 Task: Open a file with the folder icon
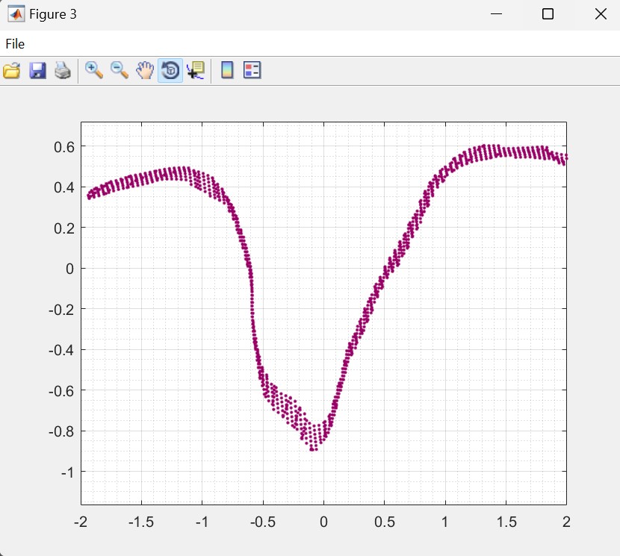[x=12, y=71]
